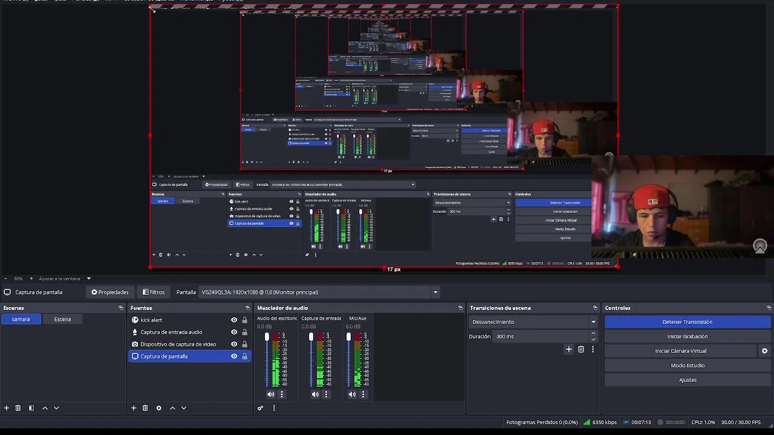
Task: Select Captura de pantalla source row
Action: [x=190, y=356]
